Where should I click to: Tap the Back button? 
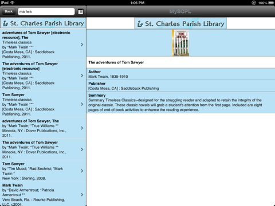pos(9,11)
